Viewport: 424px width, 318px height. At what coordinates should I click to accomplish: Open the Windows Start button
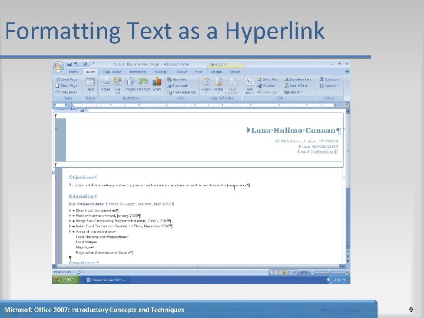[x=65, y=280]
